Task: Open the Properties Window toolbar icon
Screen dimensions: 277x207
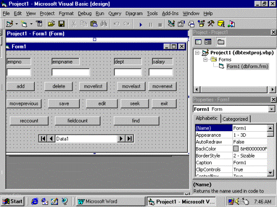Action: pyautogui.click(x=181, y=24)
